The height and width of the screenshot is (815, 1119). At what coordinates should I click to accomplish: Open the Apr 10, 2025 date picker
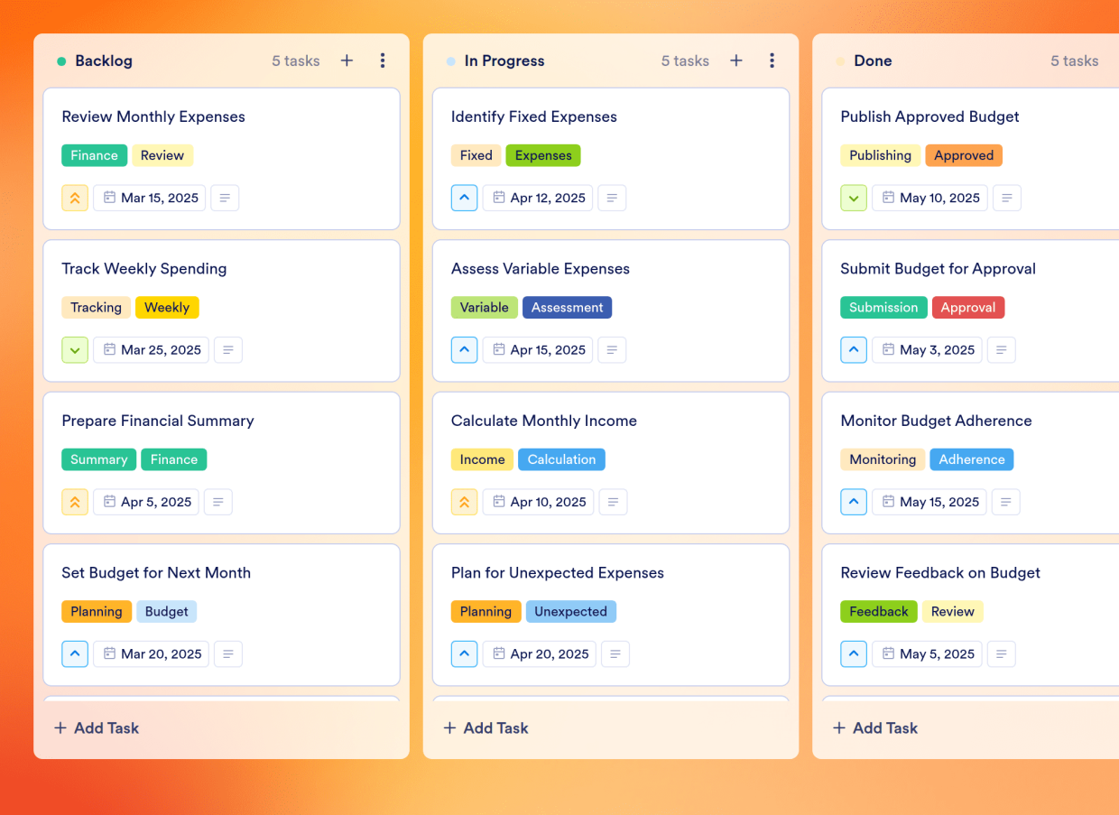click(538, 502)
